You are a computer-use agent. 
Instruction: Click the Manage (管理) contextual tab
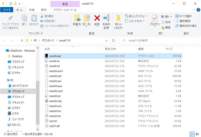(x=65, y=4)
